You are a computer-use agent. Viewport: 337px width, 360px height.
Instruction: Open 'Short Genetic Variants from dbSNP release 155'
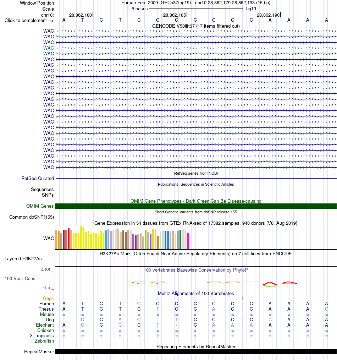[x=196, y=212]
